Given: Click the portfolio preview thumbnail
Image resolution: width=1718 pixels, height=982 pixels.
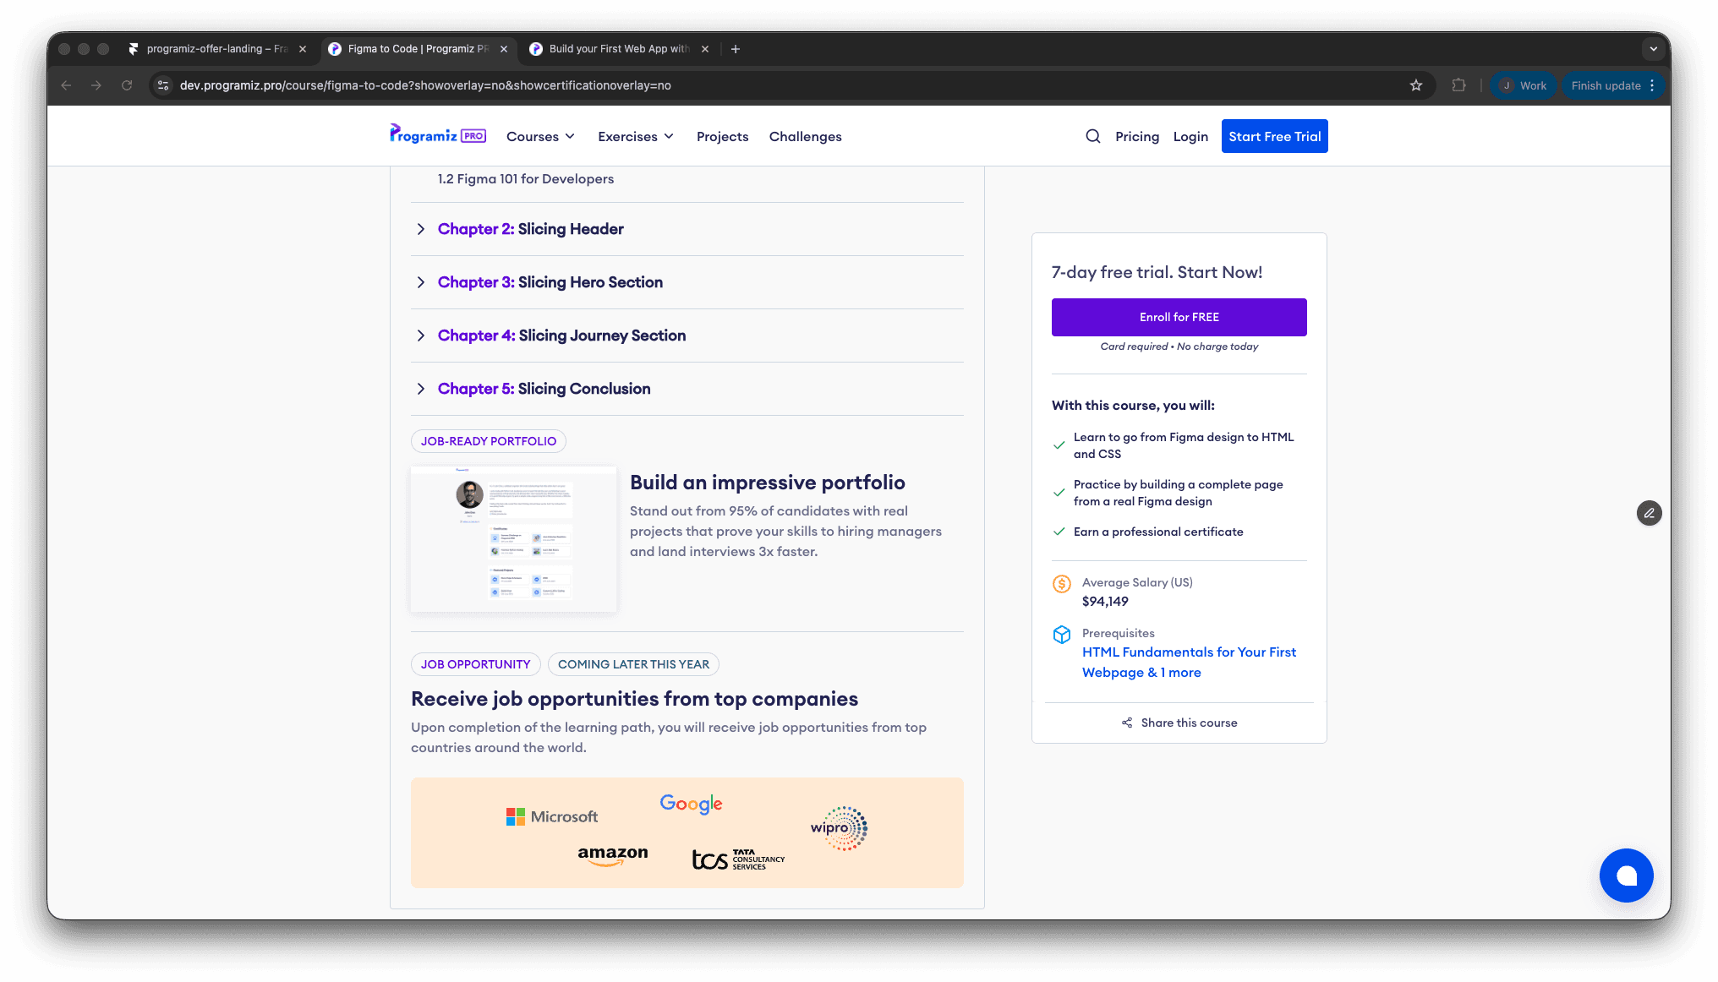Looking at the screenshot, I should 513,539.
